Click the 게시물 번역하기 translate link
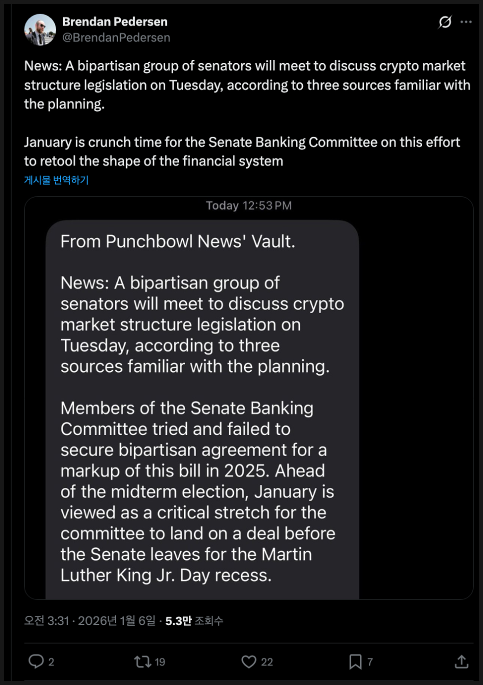This screenshot has height=685, width=483. click(56, 180)
